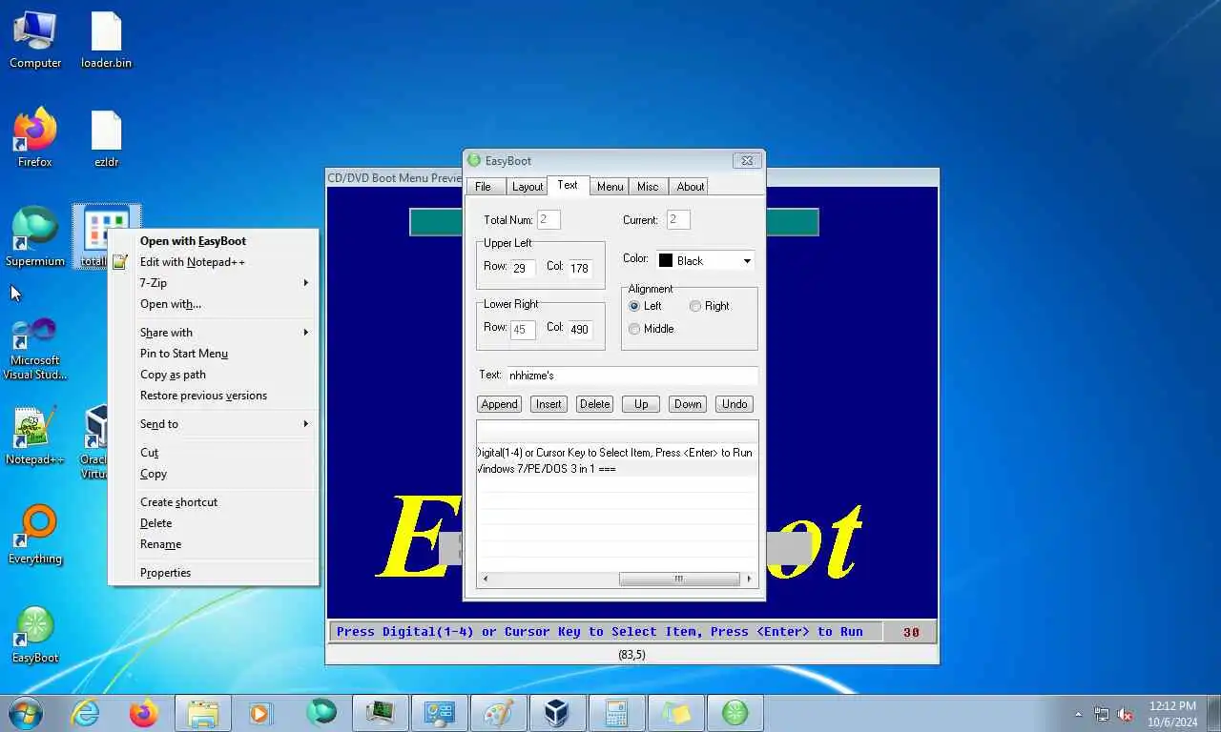Choose Copy in context menu
The image size is (1221, 732).
pos(214,474)
